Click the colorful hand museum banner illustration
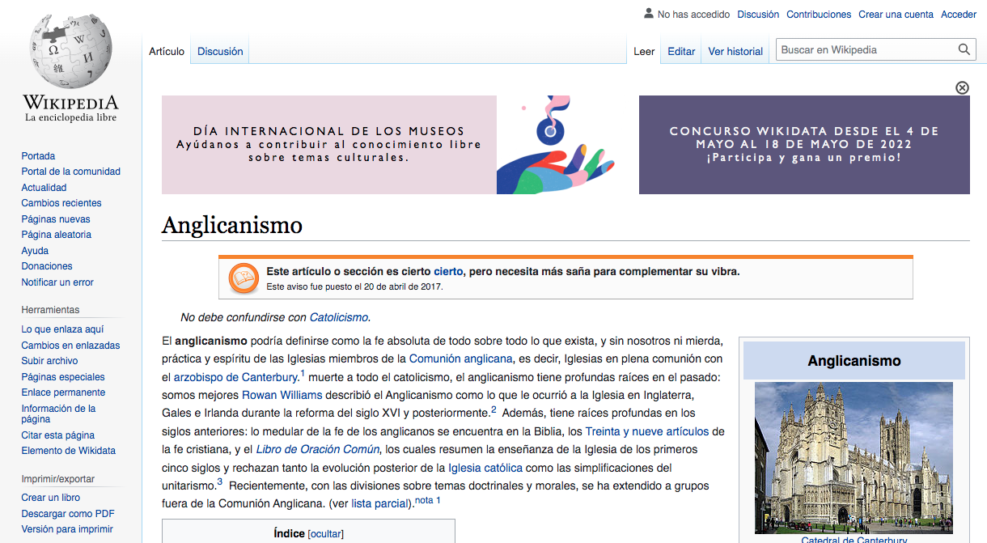 tap(555, 145)
